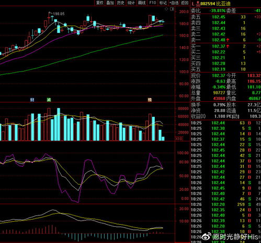Select the tick row 182.37 volume 15 S

coord(225,139)
